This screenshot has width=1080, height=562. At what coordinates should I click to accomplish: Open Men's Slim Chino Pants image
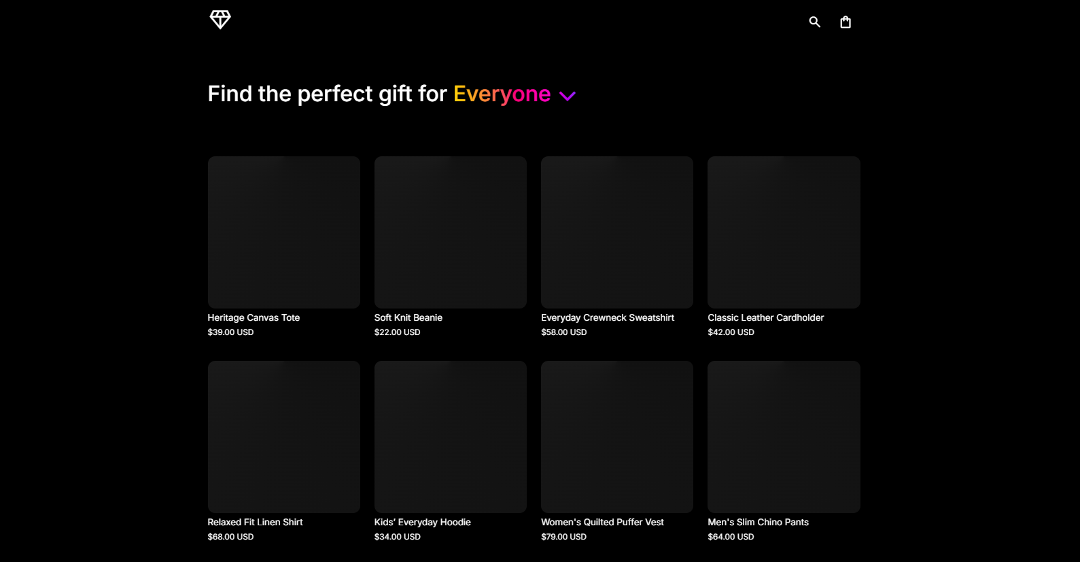point(783,436)
